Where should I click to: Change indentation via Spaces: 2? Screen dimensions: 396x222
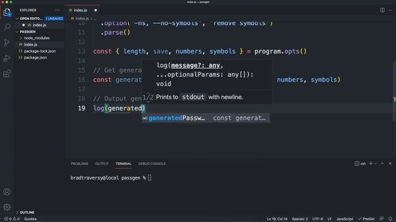(x=299, y=219)
